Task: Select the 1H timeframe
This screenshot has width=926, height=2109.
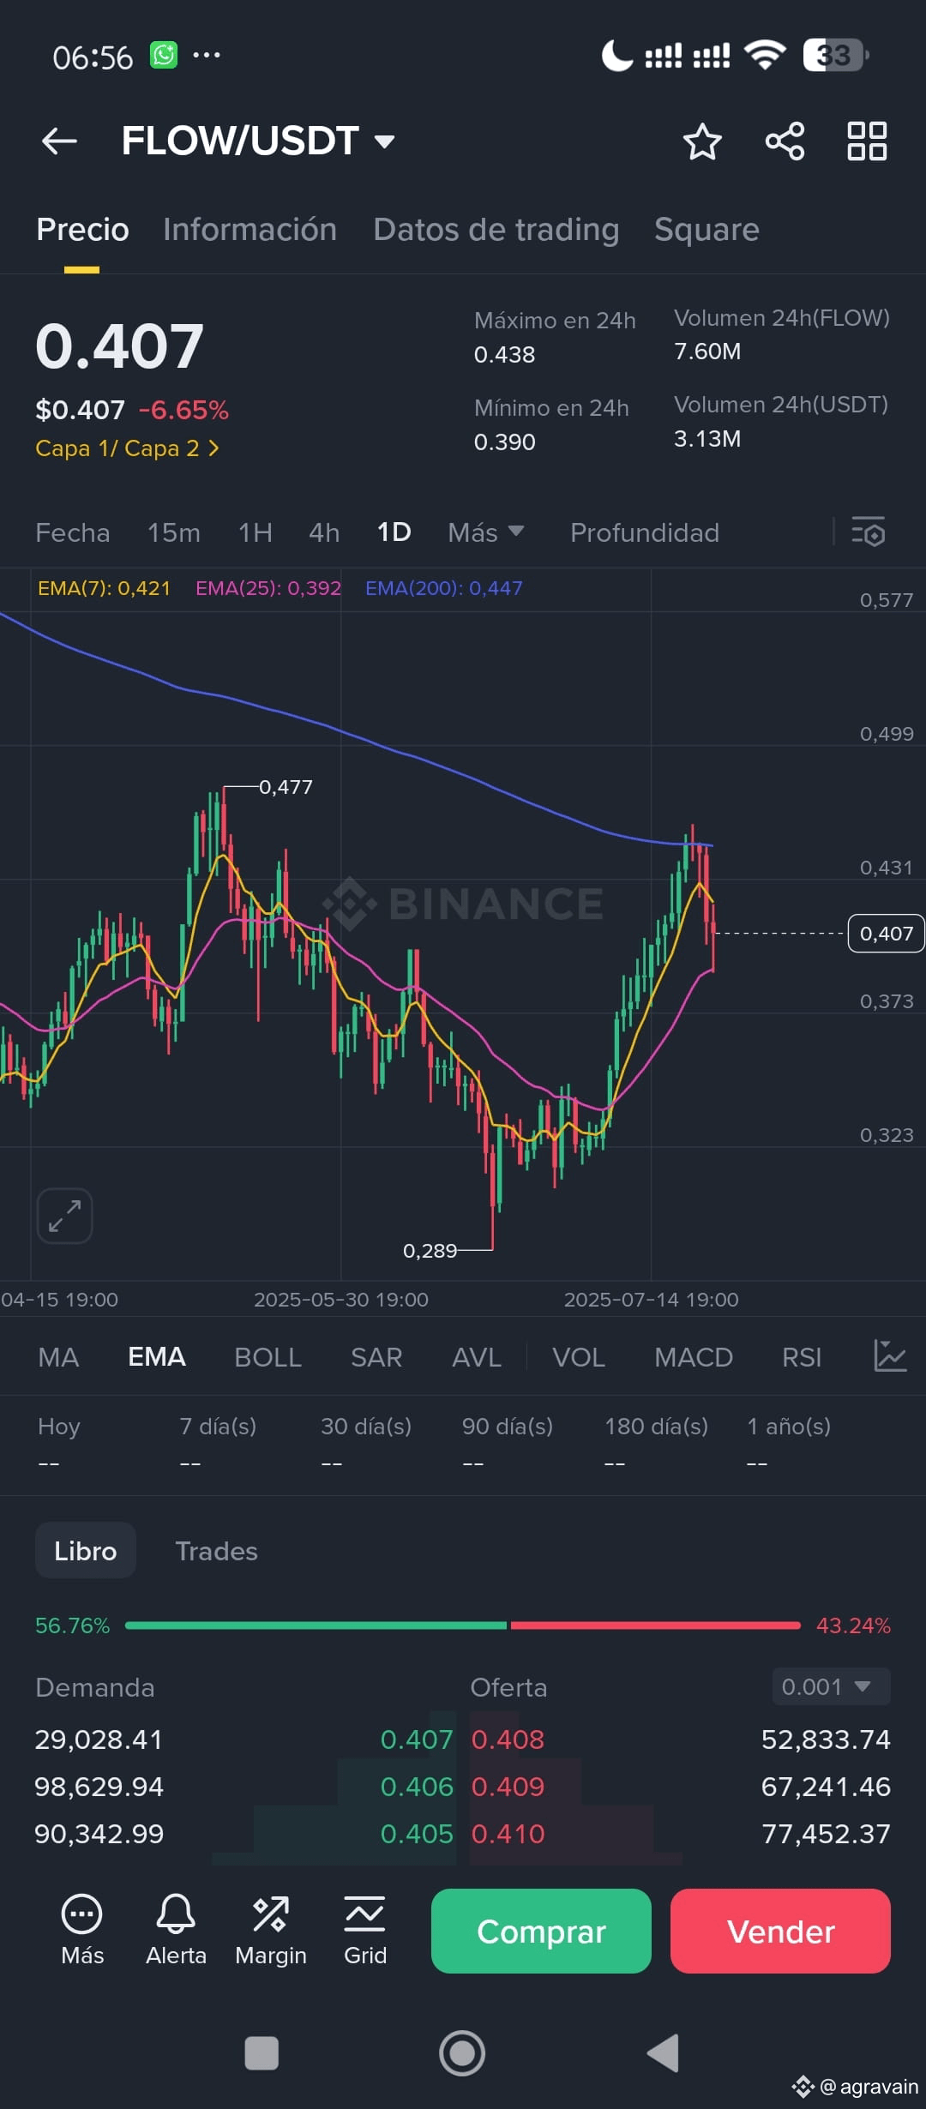Action: (256, 532)
